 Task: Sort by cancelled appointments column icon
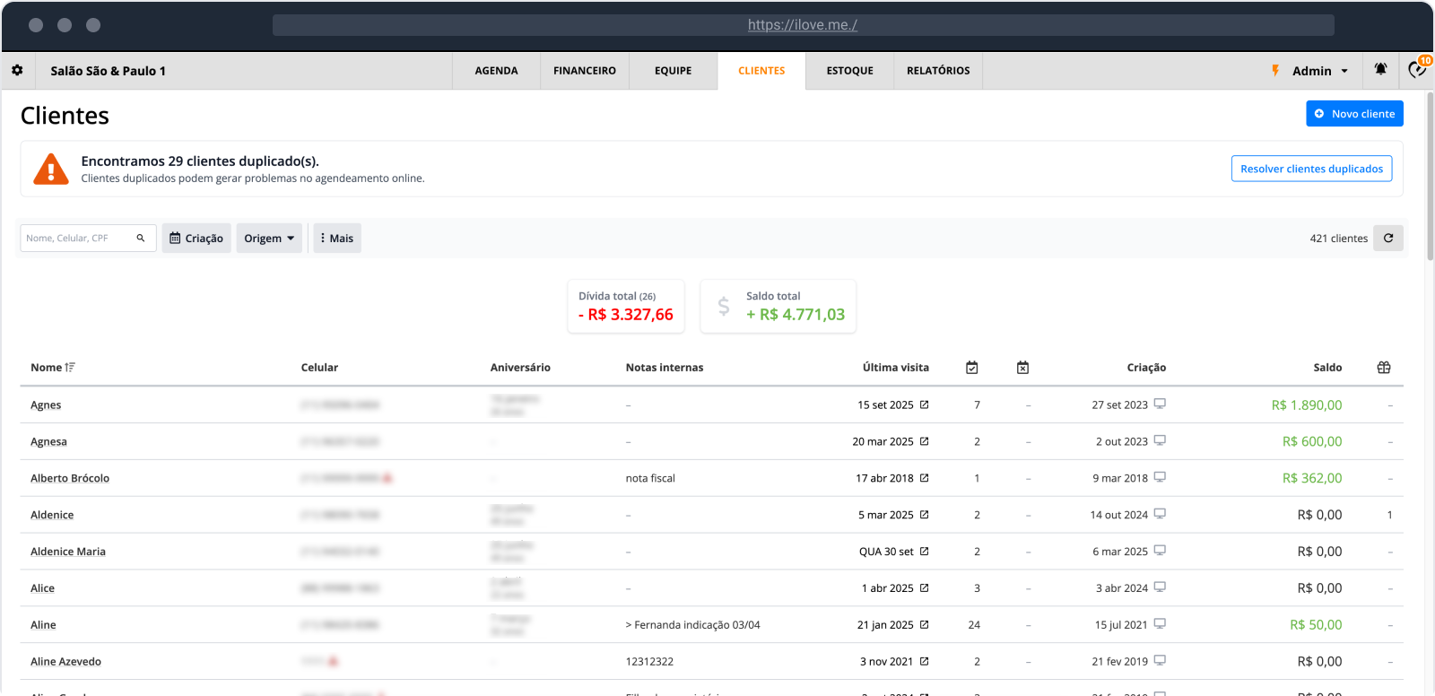tap(1022, 368)
